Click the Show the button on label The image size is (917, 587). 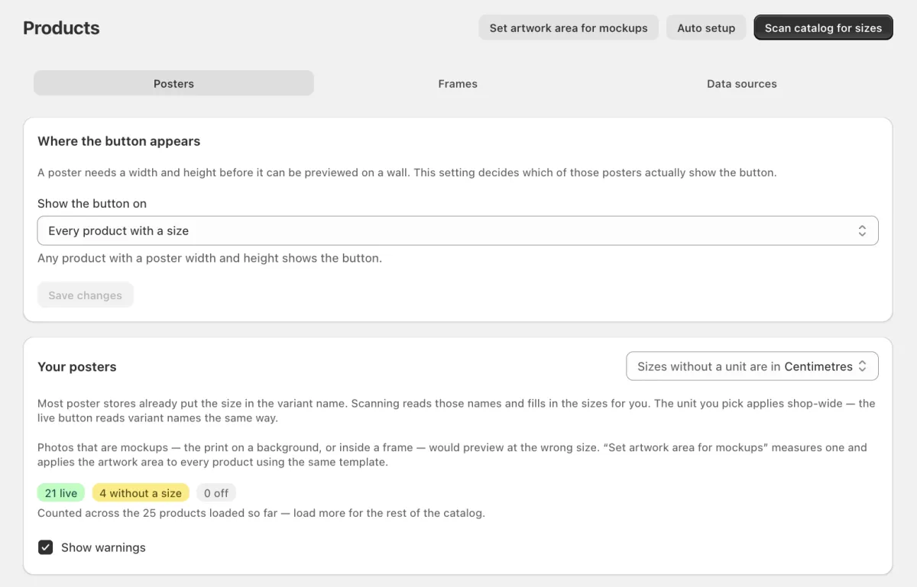[x=92, y=204]
